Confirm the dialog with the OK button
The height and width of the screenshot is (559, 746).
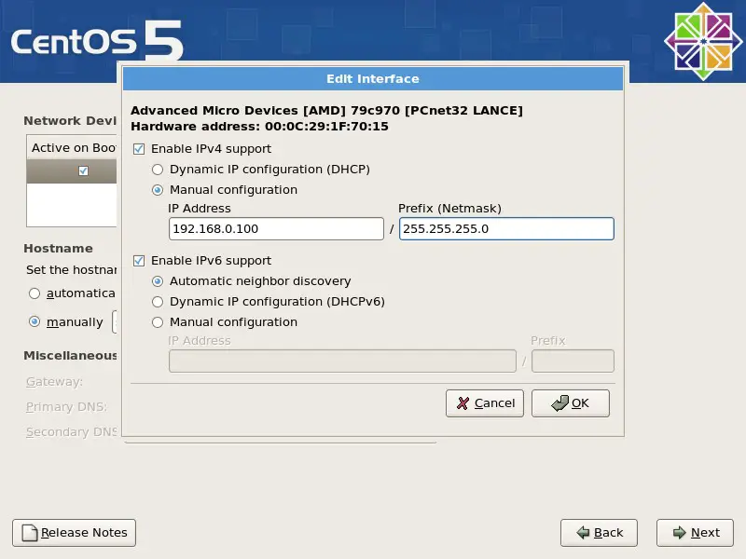(570, 403)
